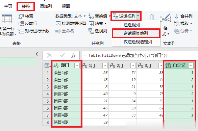Click the 逆透视列 unpivot button

click(x=124, y=16)
